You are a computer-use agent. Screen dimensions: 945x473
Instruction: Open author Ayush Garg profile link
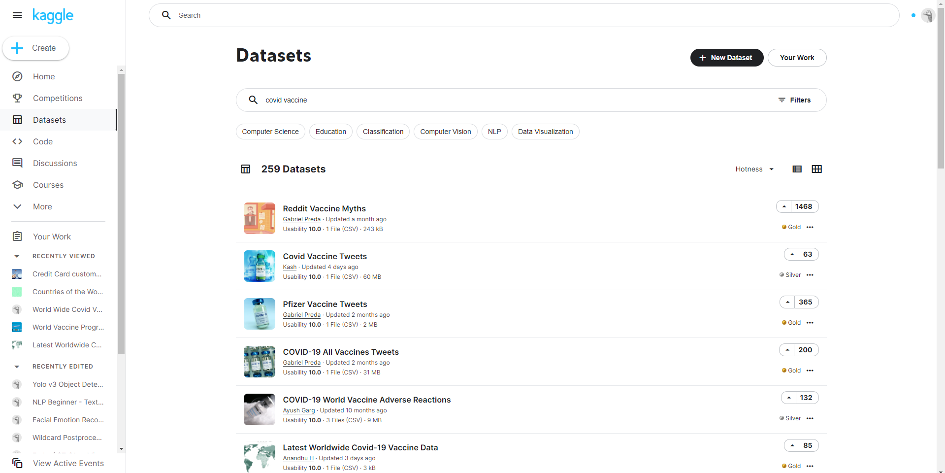[299, 410]
